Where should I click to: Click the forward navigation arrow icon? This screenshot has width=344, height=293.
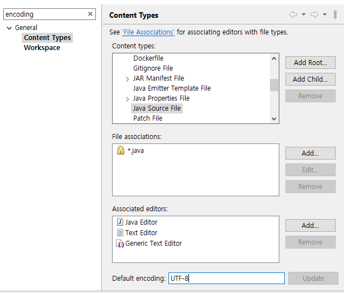(314, 14)
